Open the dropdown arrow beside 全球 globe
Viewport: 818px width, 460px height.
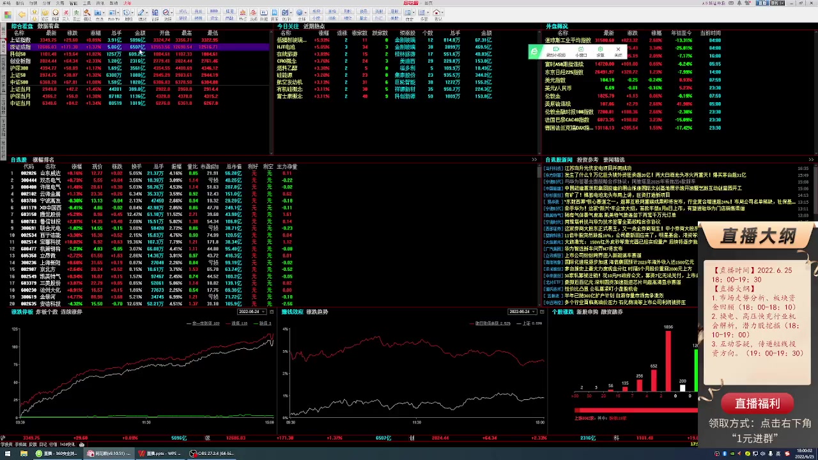point(305,12)
